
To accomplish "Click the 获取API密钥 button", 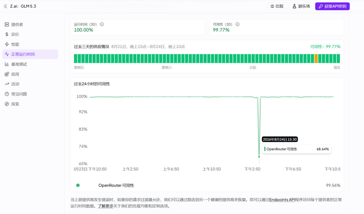I will pyautogui.click(x=332, y=6).
